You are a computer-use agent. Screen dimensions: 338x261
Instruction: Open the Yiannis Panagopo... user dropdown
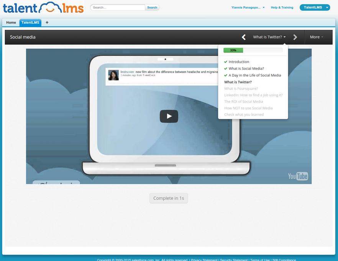point(248,8)
